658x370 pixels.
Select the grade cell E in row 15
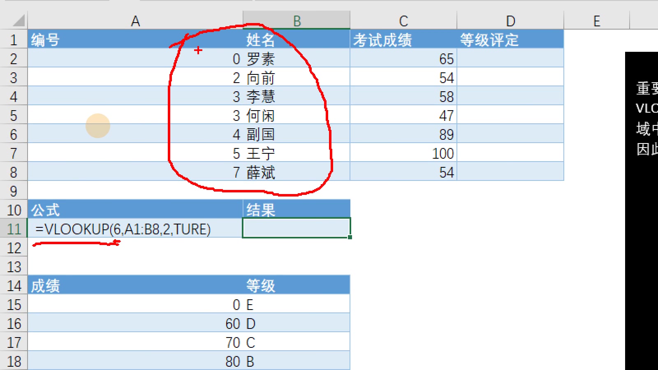(297, 304)
